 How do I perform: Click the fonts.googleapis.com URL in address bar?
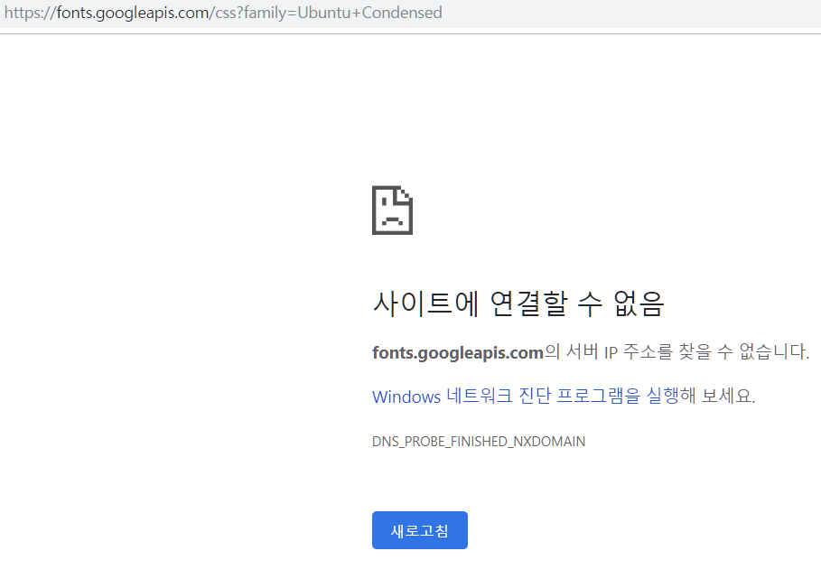pyautogui.click(x=223, y=13)
